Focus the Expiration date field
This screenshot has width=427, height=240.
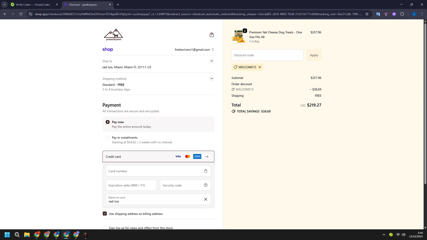(131, 185)
